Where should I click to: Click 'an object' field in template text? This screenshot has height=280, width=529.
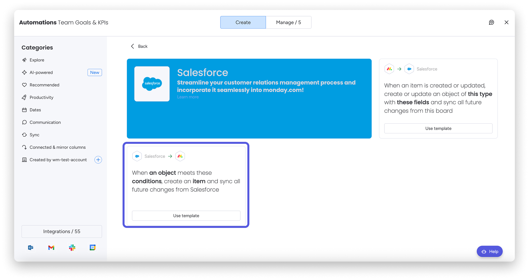tap(163, 173)
